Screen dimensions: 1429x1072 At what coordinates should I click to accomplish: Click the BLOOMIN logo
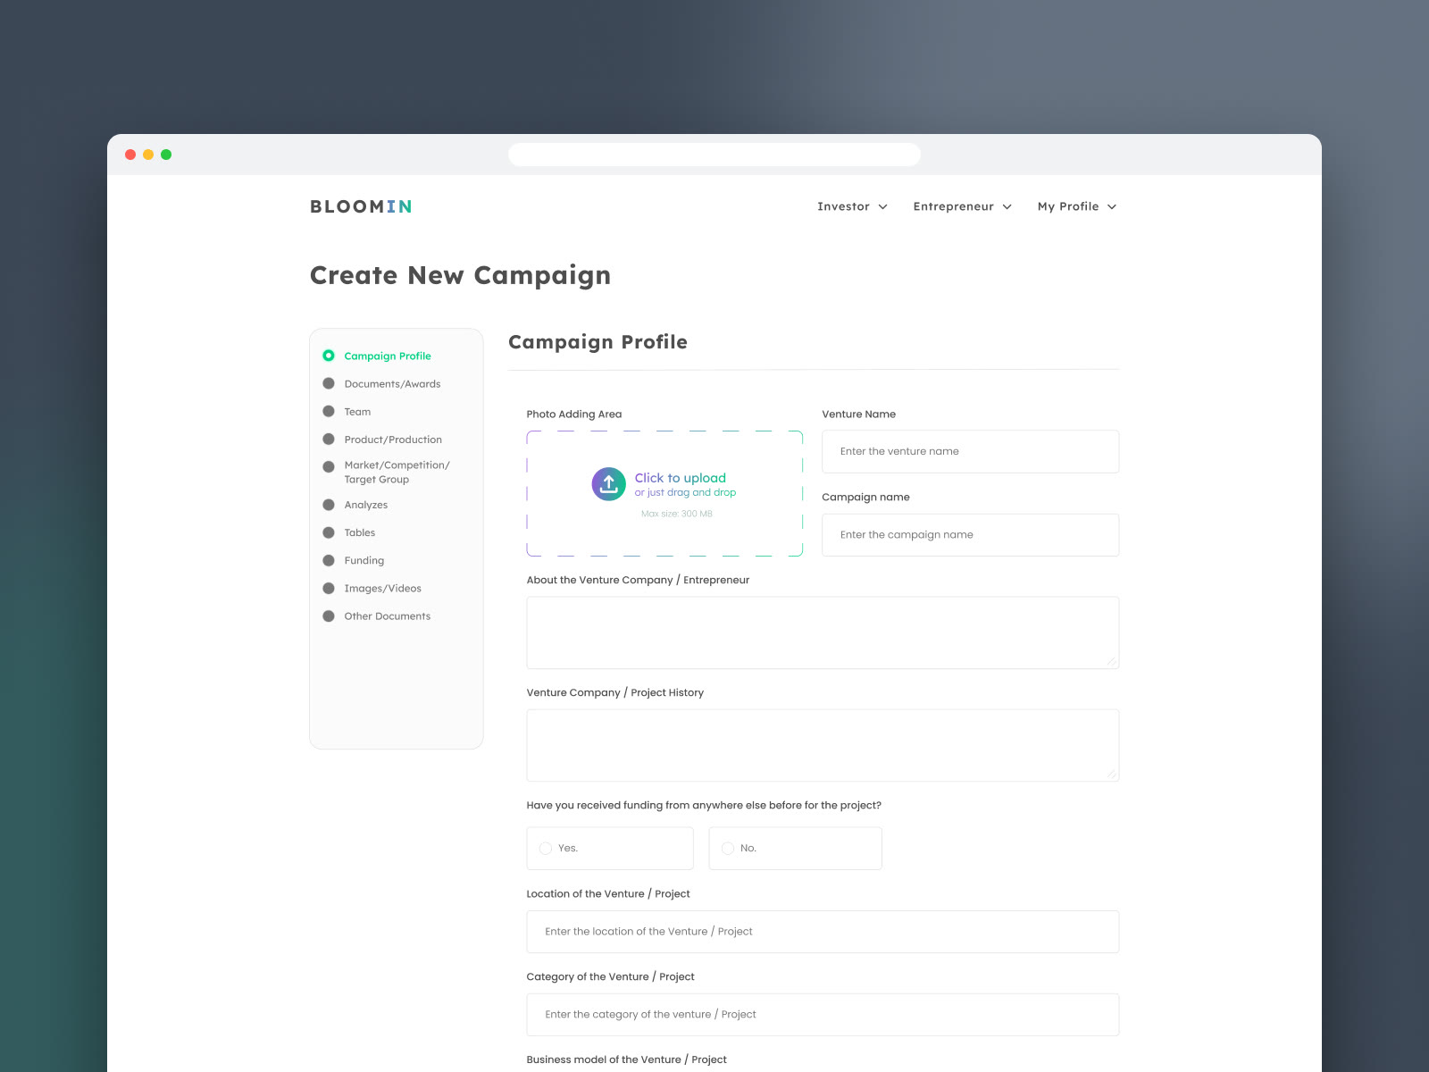[x=362, y=206]
